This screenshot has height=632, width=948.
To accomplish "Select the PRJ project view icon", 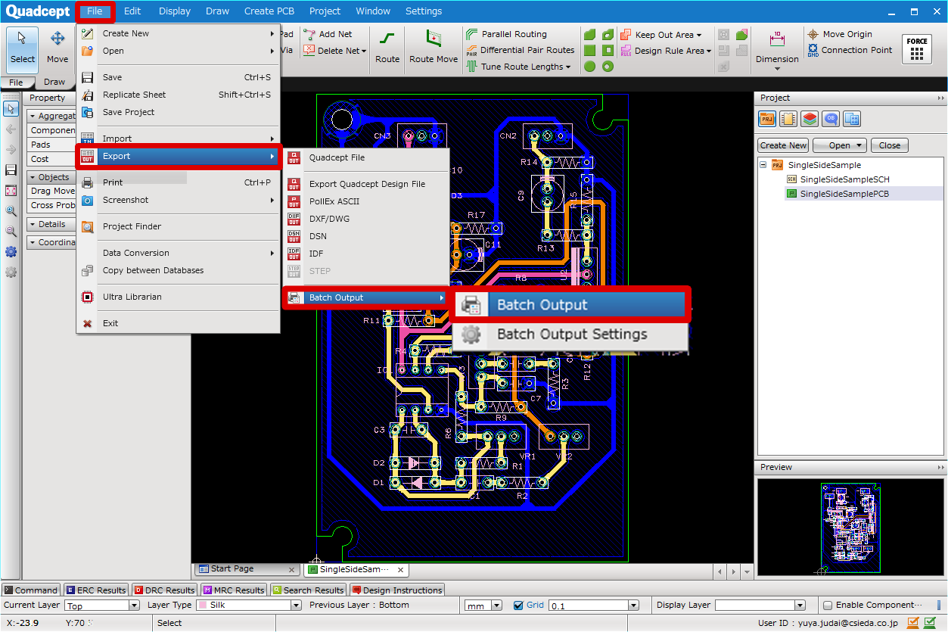I will (766, 119).
